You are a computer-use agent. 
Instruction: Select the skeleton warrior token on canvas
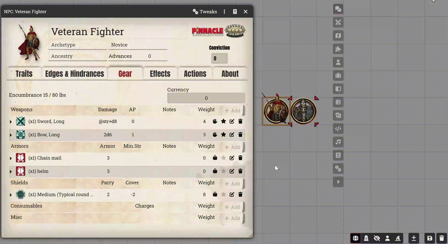pyautogui.click(x=303, y=111)
